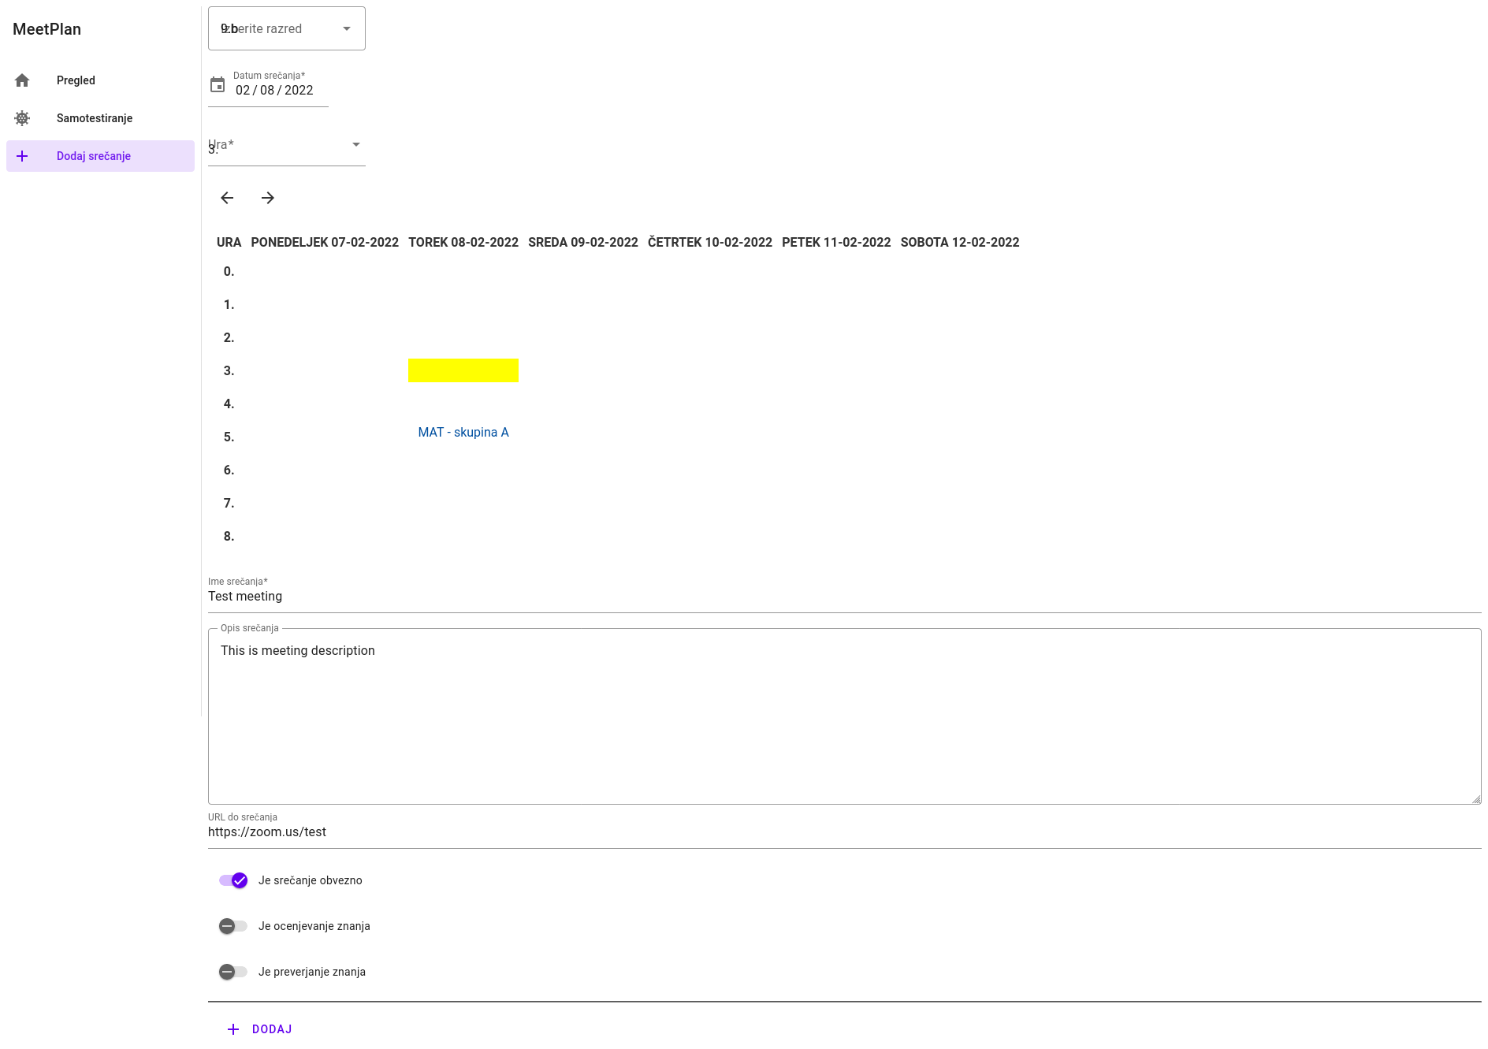Screen dimensions: 1488x1049
Task: Click hour row label 4.
Action: pos(229,404)
